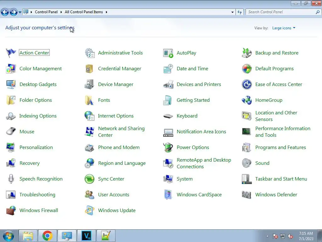This screenshot has height=242, width=322.
Task: Open the AutoPlay icon
Action: click(168, 53)
